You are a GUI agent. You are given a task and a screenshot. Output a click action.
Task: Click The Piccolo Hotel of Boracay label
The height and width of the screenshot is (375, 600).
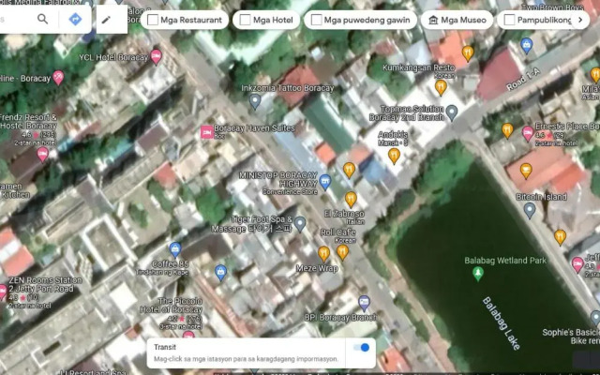click(x=171, y=306)
